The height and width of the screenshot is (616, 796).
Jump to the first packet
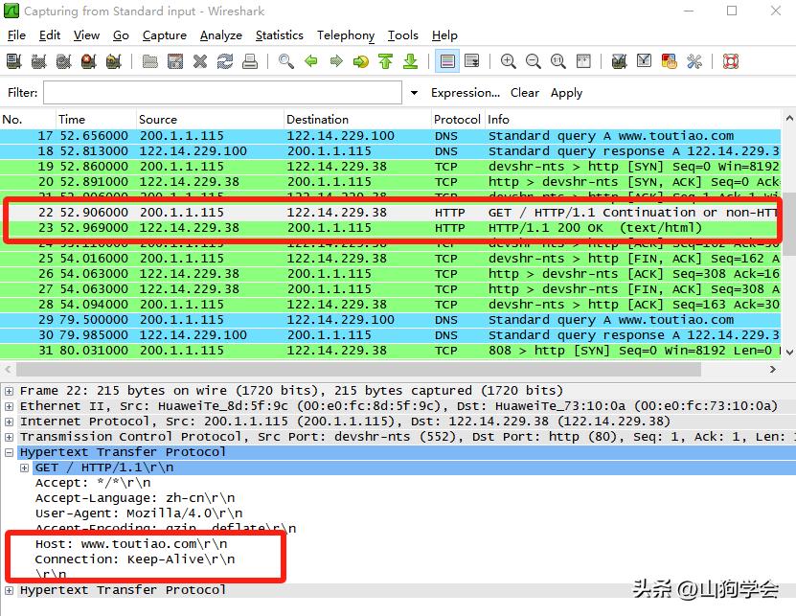point(385,61)
